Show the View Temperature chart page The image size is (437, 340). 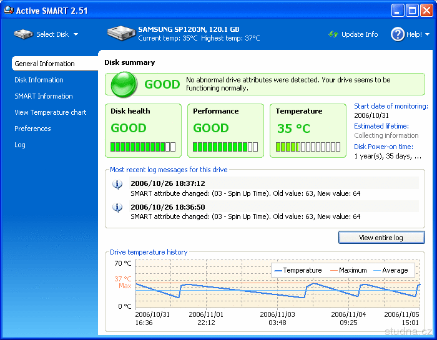(51, 112)
